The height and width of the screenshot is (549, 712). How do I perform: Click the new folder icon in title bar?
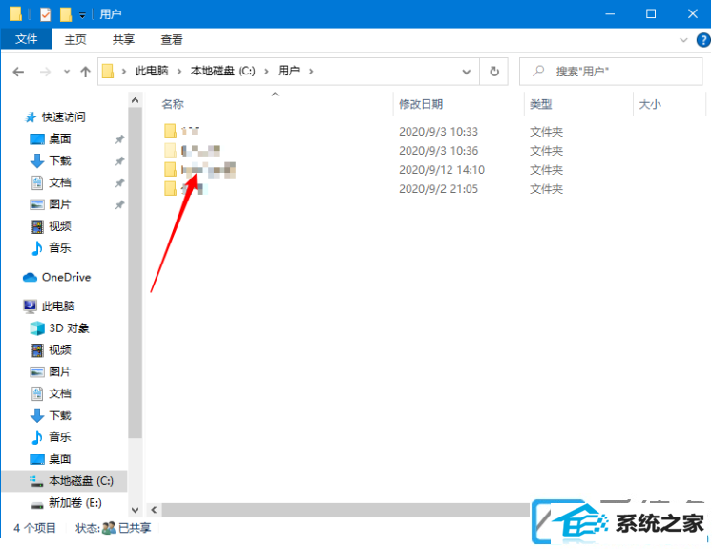pyautogui.click(x=66, y=14)
